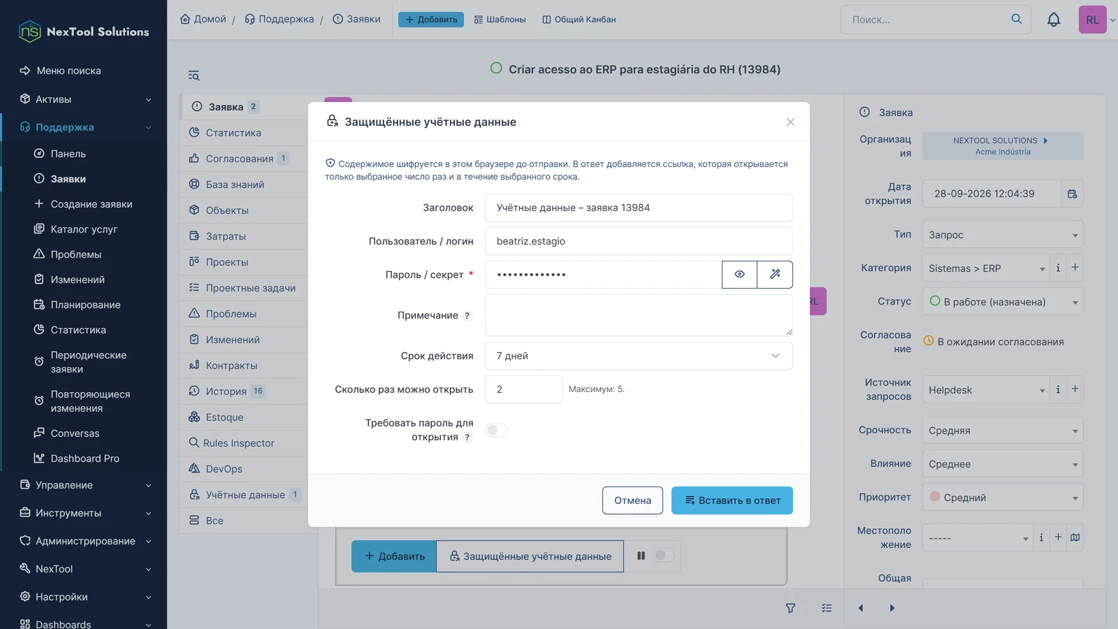The width and height of the screenshot is (1118, 629).
Task: Click the help icon next to Примечание
Action: pyautogui.click(x=467, y=316)
